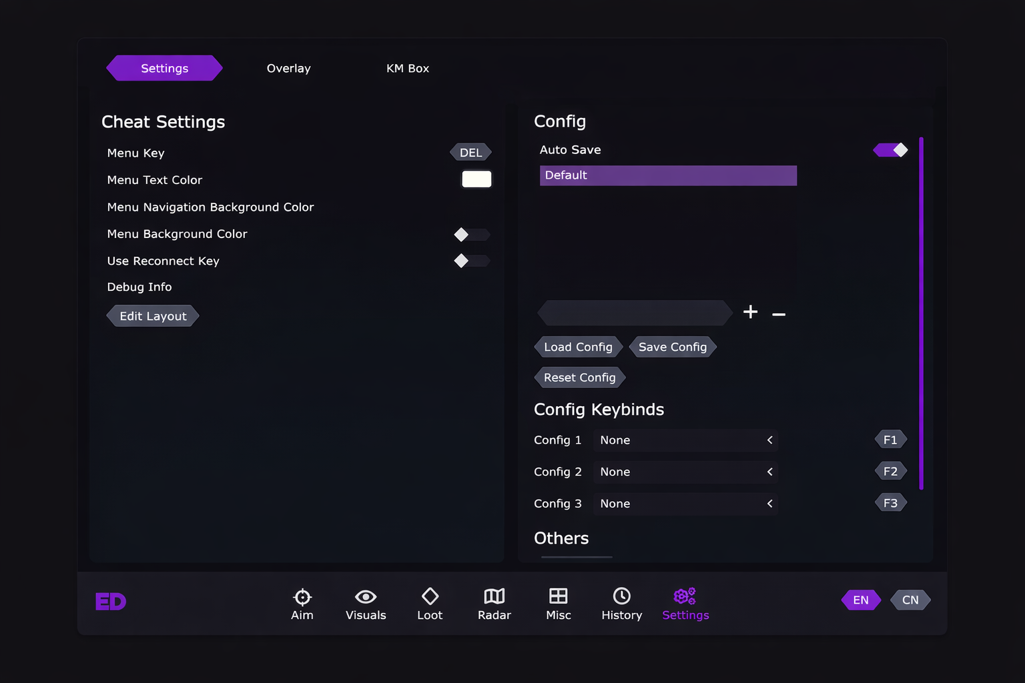
Task: Open the KM Box tab
Action: pos(407,69)
